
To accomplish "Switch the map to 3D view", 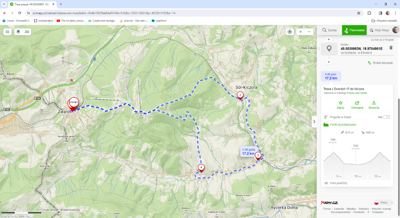I will (x=27, y=32).
